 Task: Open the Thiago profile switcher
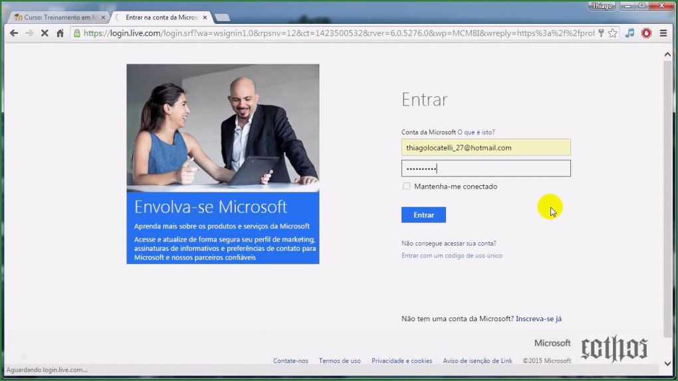point(601,5)
